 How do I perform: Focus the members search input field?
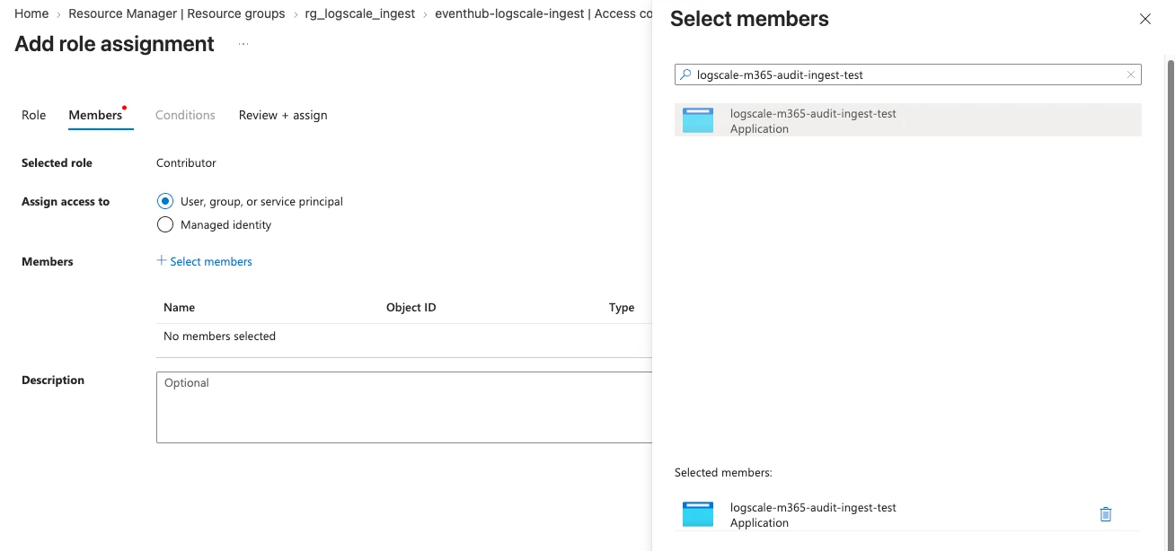point(908,74)
